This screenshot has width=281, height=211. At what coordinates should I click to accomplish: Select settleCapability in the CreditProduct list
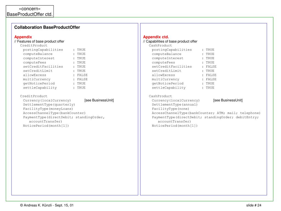(40, 88)
